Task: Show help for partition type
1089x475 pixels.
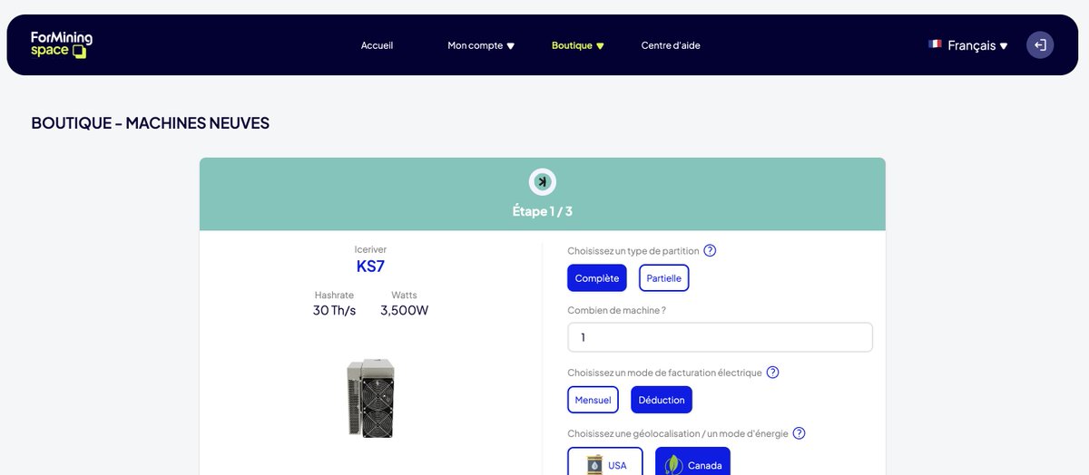Action: tap(710, 250)
